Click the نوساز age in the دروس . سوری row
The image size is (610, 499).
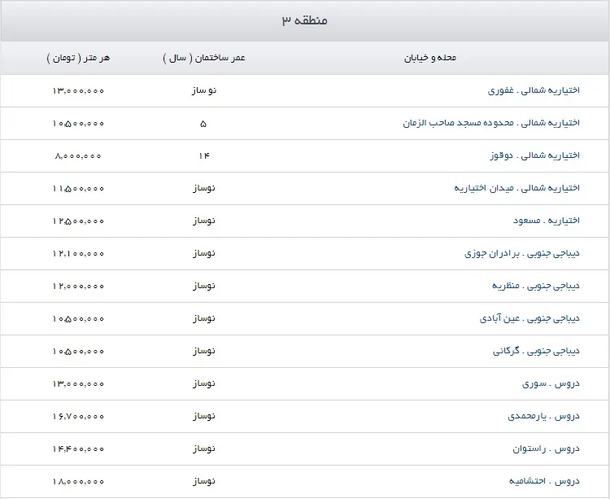(203, 383)
